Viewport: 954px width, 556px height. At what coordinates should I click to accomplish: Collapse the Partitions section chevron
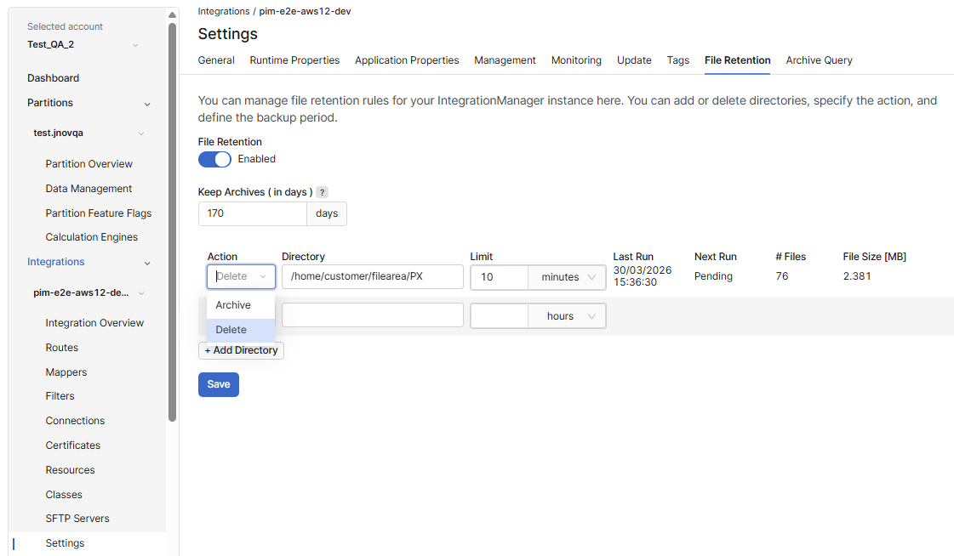click(x=147, y=104)
